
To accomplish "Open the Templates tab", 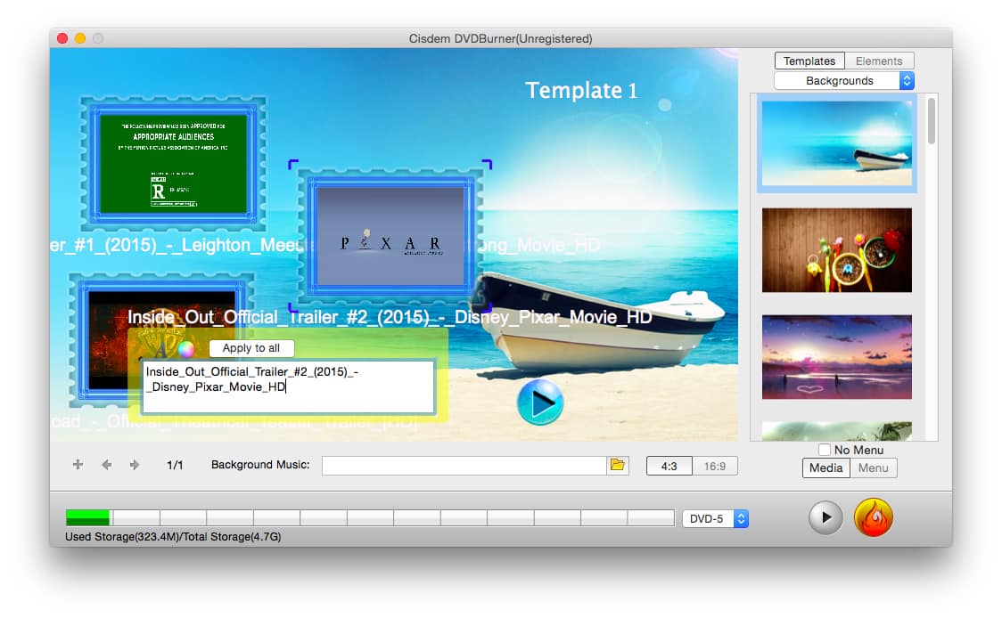I will [809, 61].
